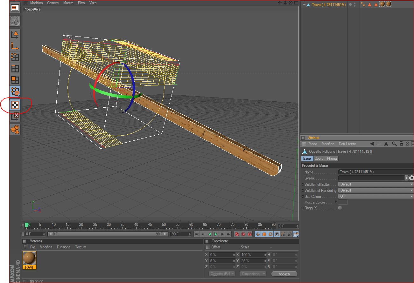The width and height of the screenshot is (414, 283).
Task: Toggle position keyframe recording icon
Action: 258,234
